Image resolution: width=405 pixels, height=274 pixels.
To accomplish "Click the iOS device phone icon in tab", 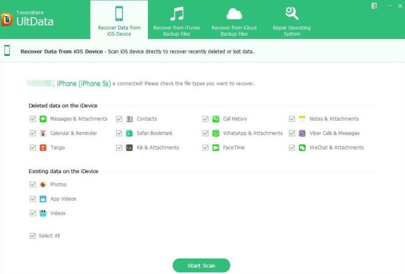I will point(119,13).
